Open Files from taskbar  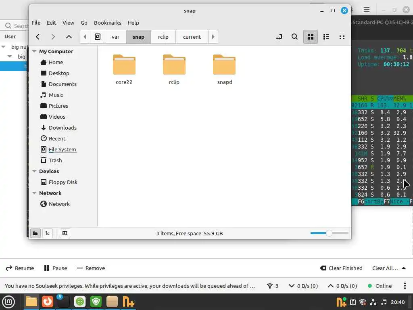[x=31, y=302]
